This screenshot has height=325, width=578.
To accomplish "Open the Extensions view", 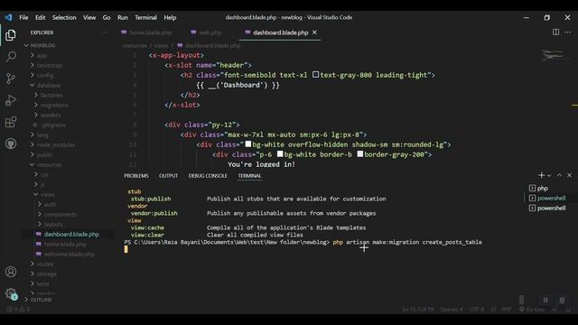I will coord(11,122).
